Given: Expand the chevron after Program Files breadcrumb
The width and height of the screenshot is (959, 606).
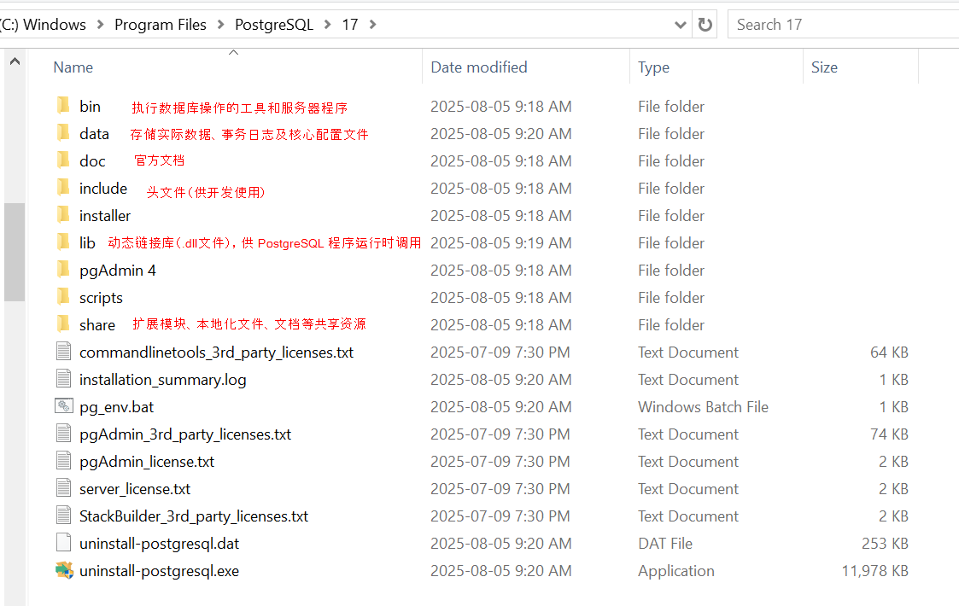Looking at the screenshot, I should [221, 25].
